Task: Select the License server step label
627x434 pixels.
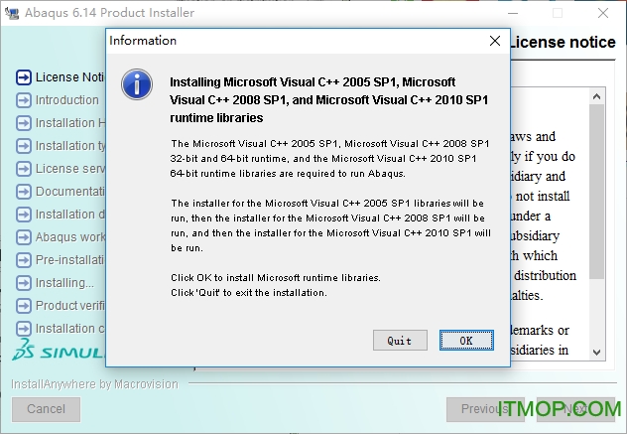Action: click(69, 169)
